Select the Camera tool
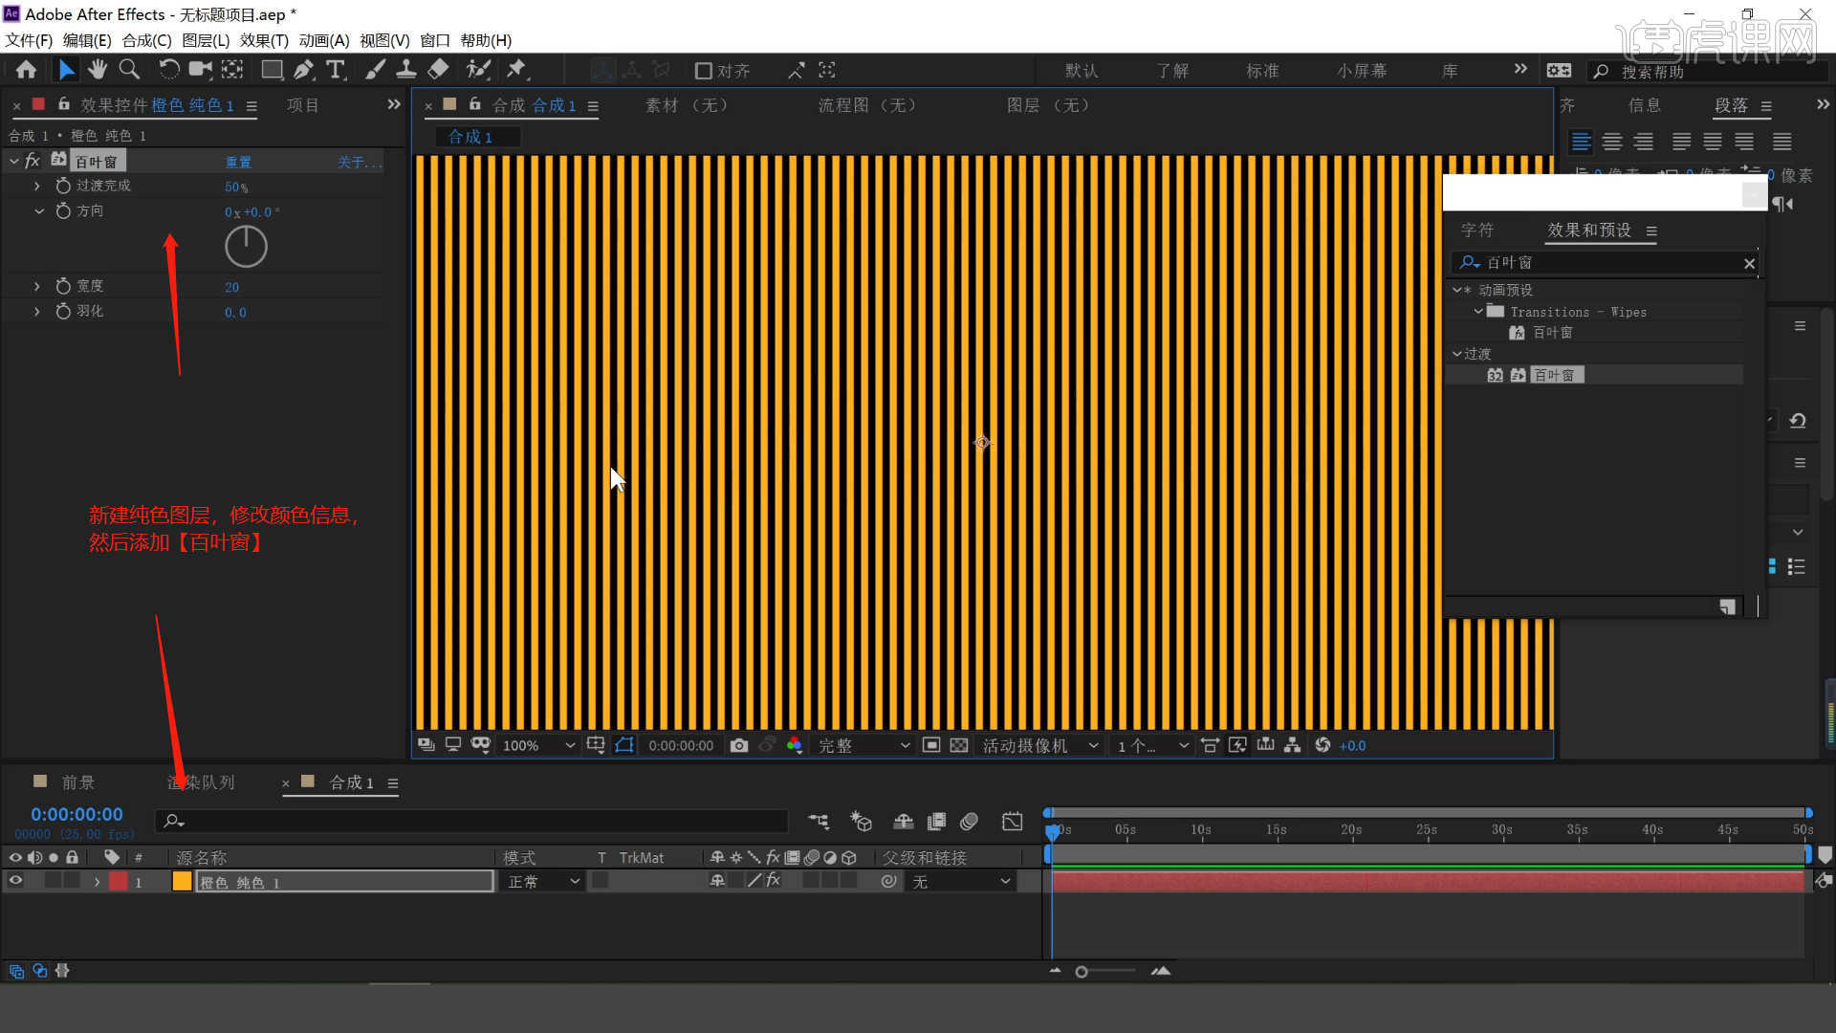Screen dimensions: 1836x1033 [x=200, y=70]
